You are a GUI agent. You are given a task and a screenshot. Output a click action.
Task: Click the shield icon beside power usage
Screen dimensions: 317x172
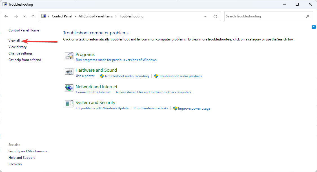click(175, 108)
